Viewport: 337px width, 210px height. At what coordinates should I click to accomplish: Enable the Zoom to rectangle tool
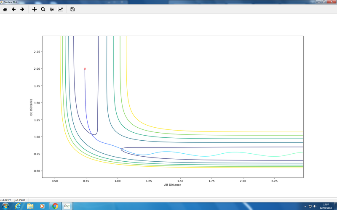tap(43, 9)
